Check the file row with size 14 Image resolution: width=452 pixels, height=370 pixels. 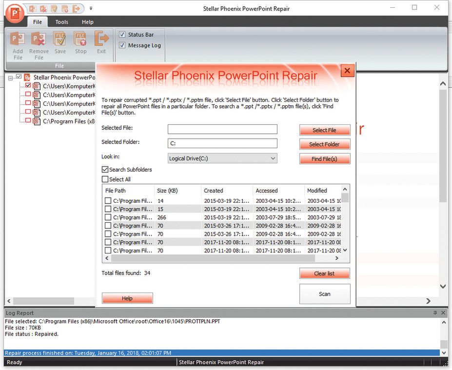click(108, 200)
